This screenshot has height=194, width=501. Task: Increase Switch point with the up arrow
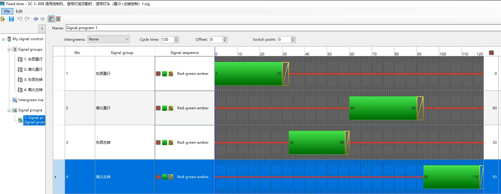tap(293, 38)
